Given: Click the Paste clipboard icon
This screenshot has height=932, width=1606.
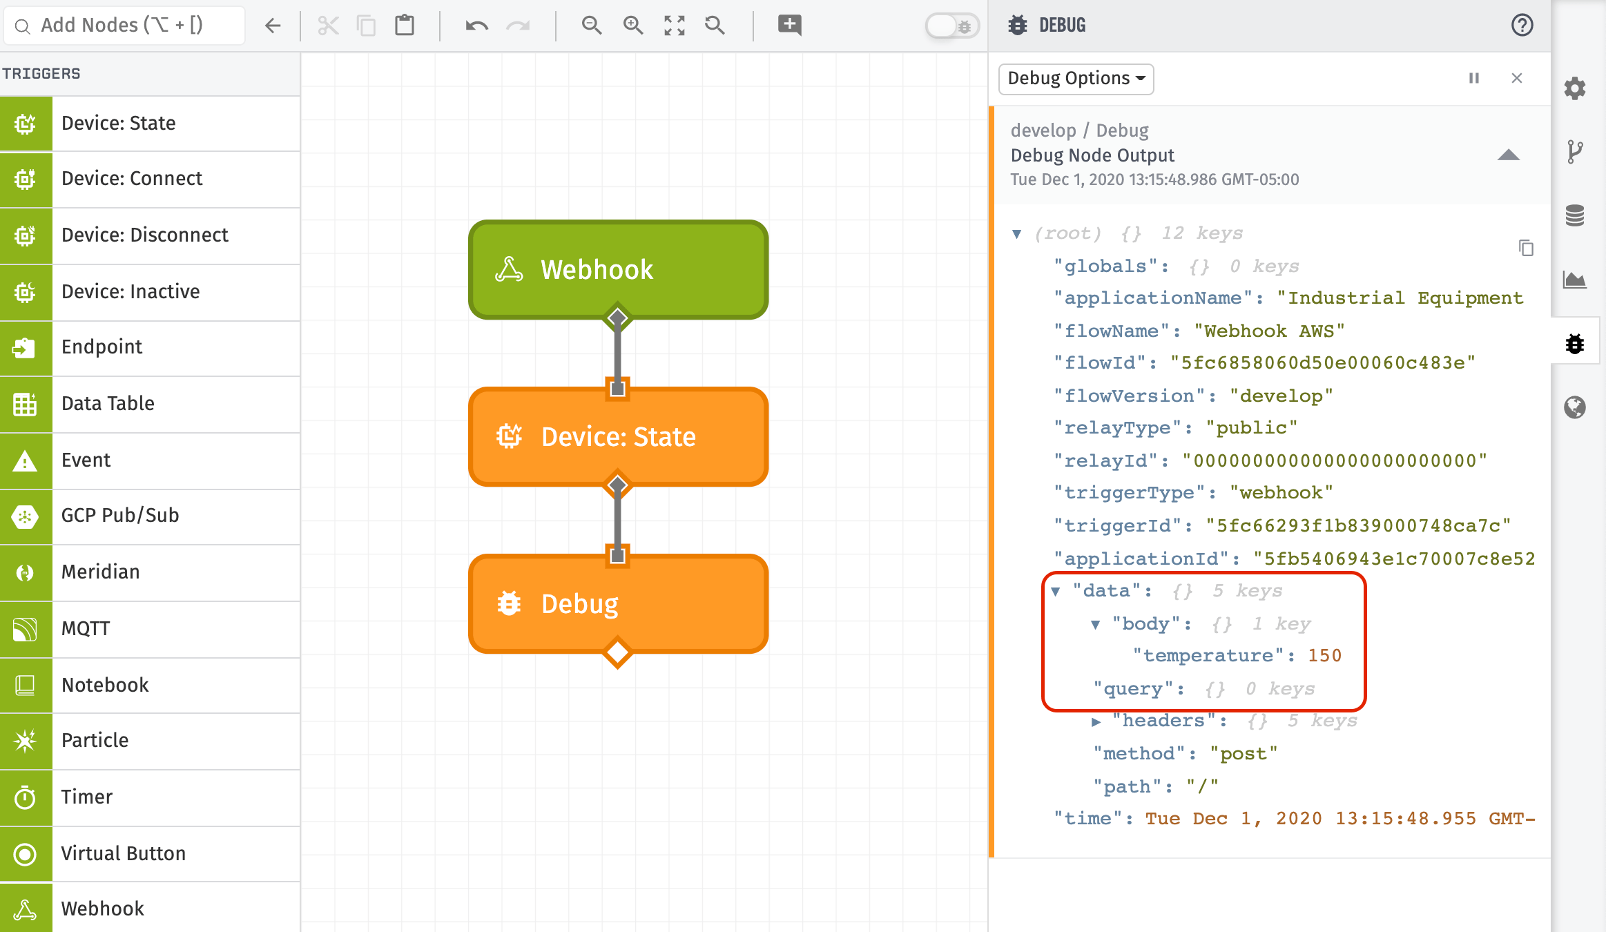Looking at the screenshot, I should 405,26.
